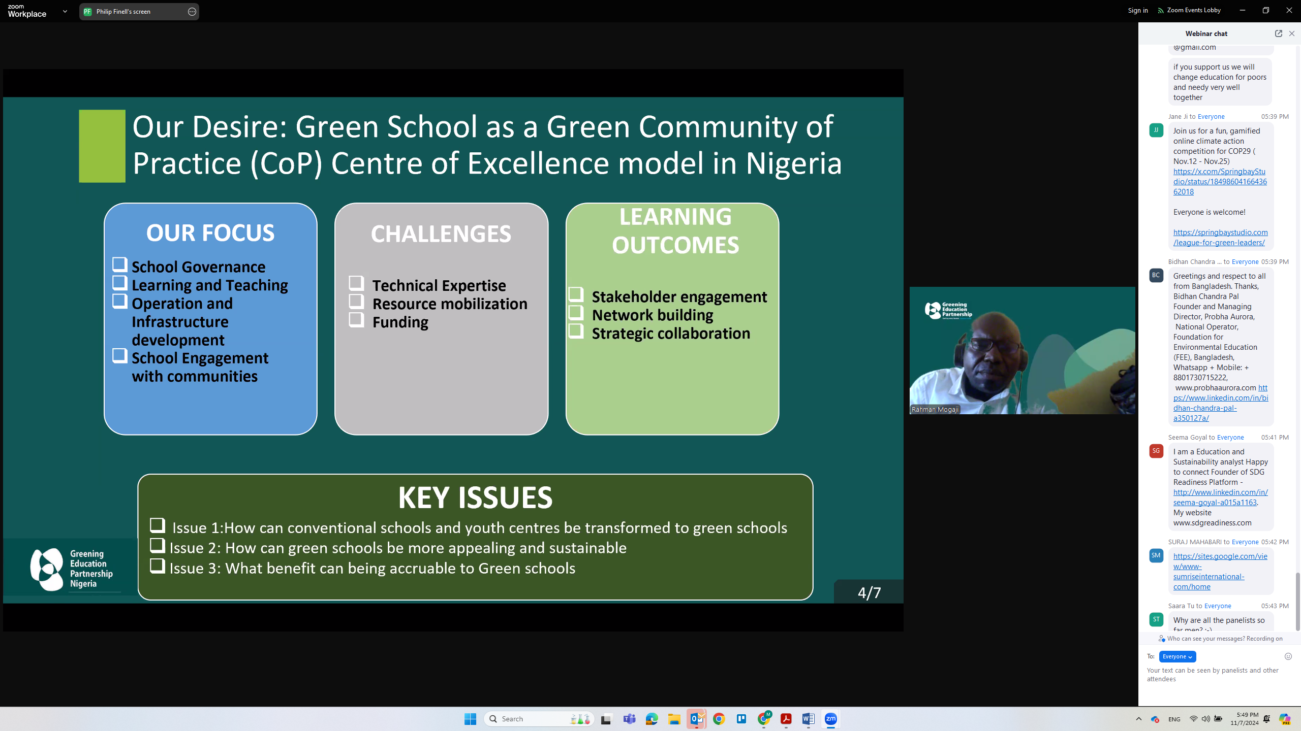This screenshot has width=1301, height=731.
Task: Show hidden system tray icons
Action: [1138, 719]
